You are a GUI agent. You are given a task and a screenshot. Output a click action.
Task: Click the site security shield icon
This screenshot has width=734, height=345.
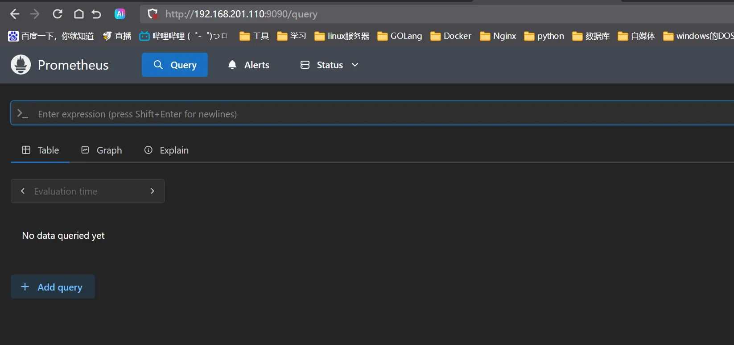[x=153, y=14]
